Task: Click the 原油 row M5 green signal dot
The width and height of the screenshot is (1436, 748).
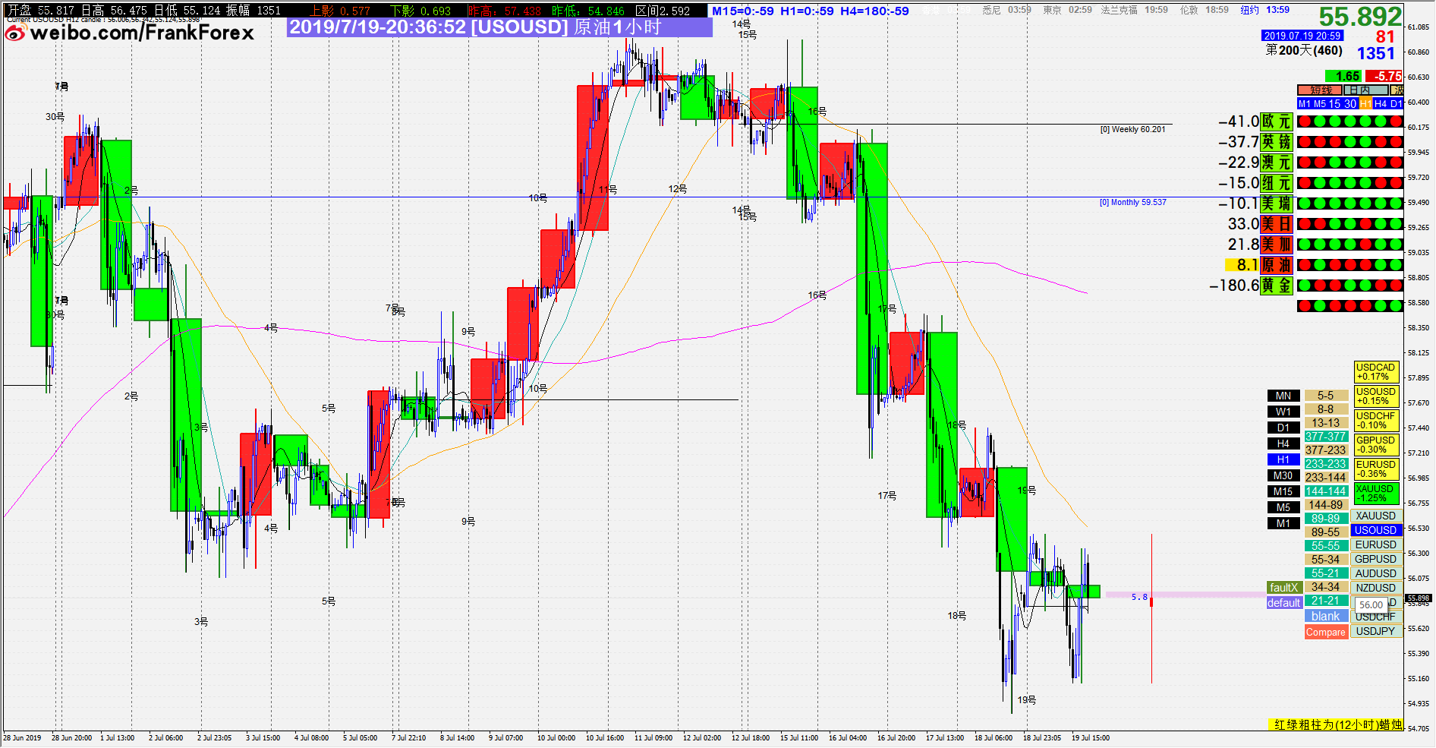Action: (x=1319, y=265)
